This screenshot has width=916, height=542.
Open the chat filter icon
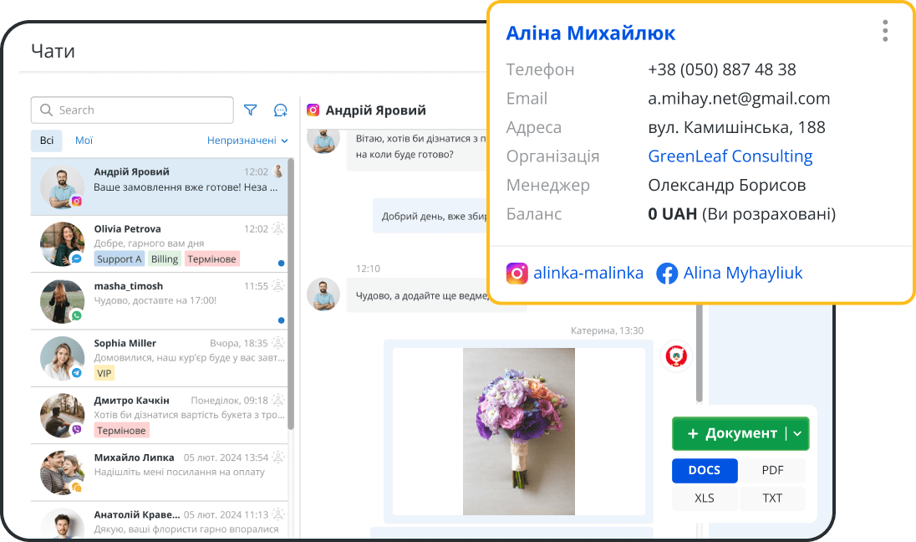(250, 110)
